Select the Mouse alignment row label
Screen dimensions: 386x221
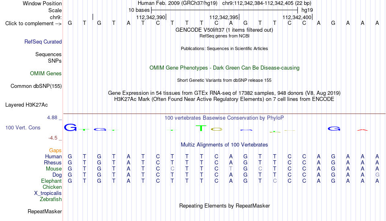click(x=54, y=169)
